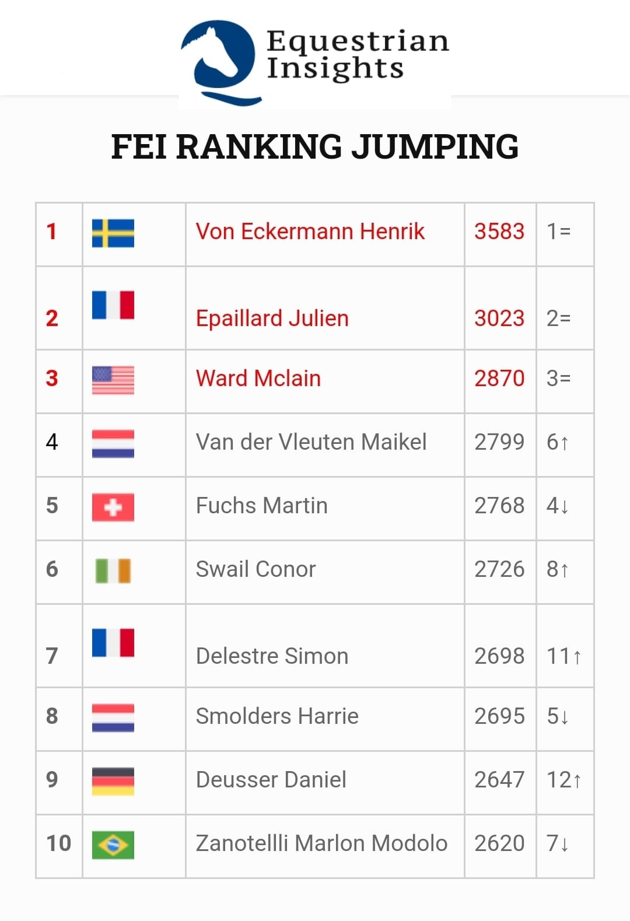The image size is (630, 921).
Task: Select Swail Conor in ranking table
Action: tap(256, 569)
